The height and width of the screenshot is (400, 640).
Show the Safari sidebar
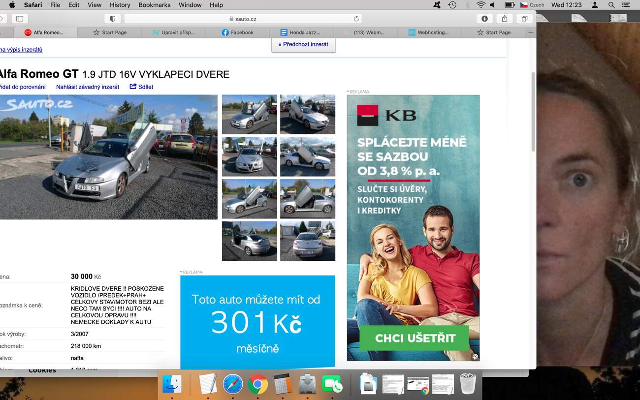tap(20, 19)
